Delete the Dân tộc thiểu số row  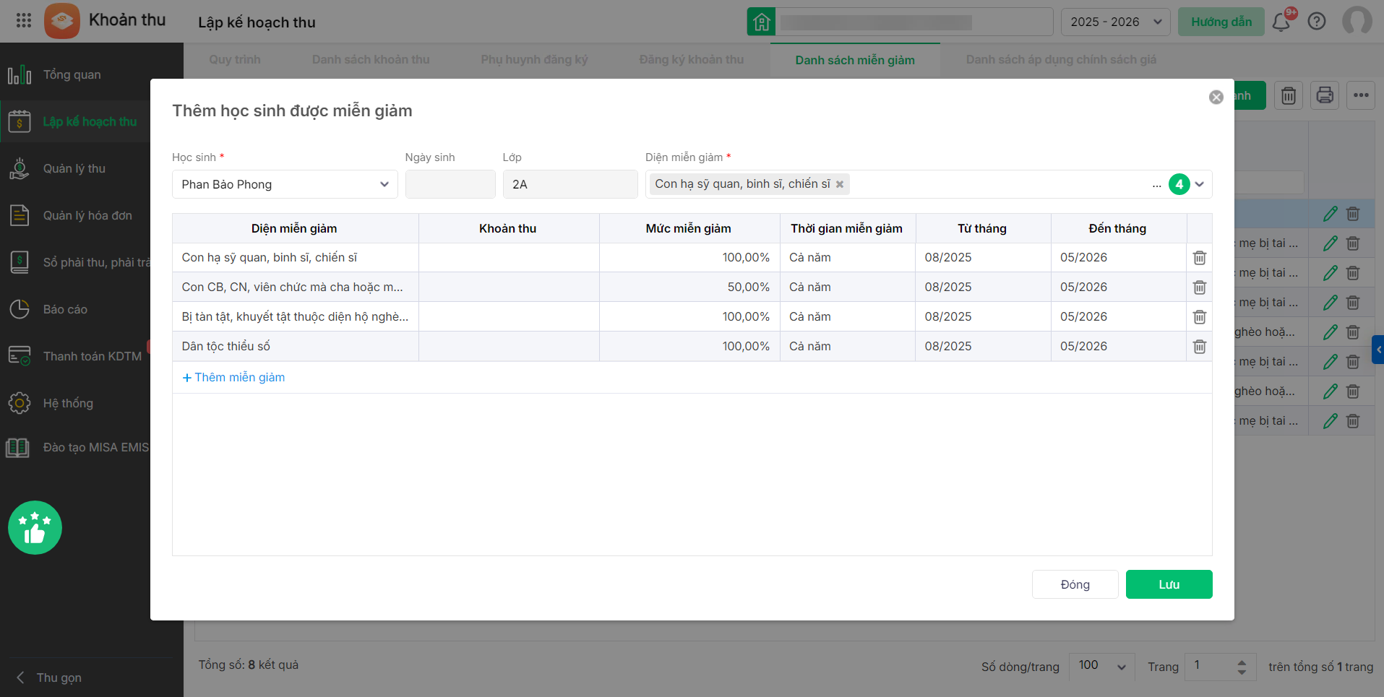(x=1200, y=347)
